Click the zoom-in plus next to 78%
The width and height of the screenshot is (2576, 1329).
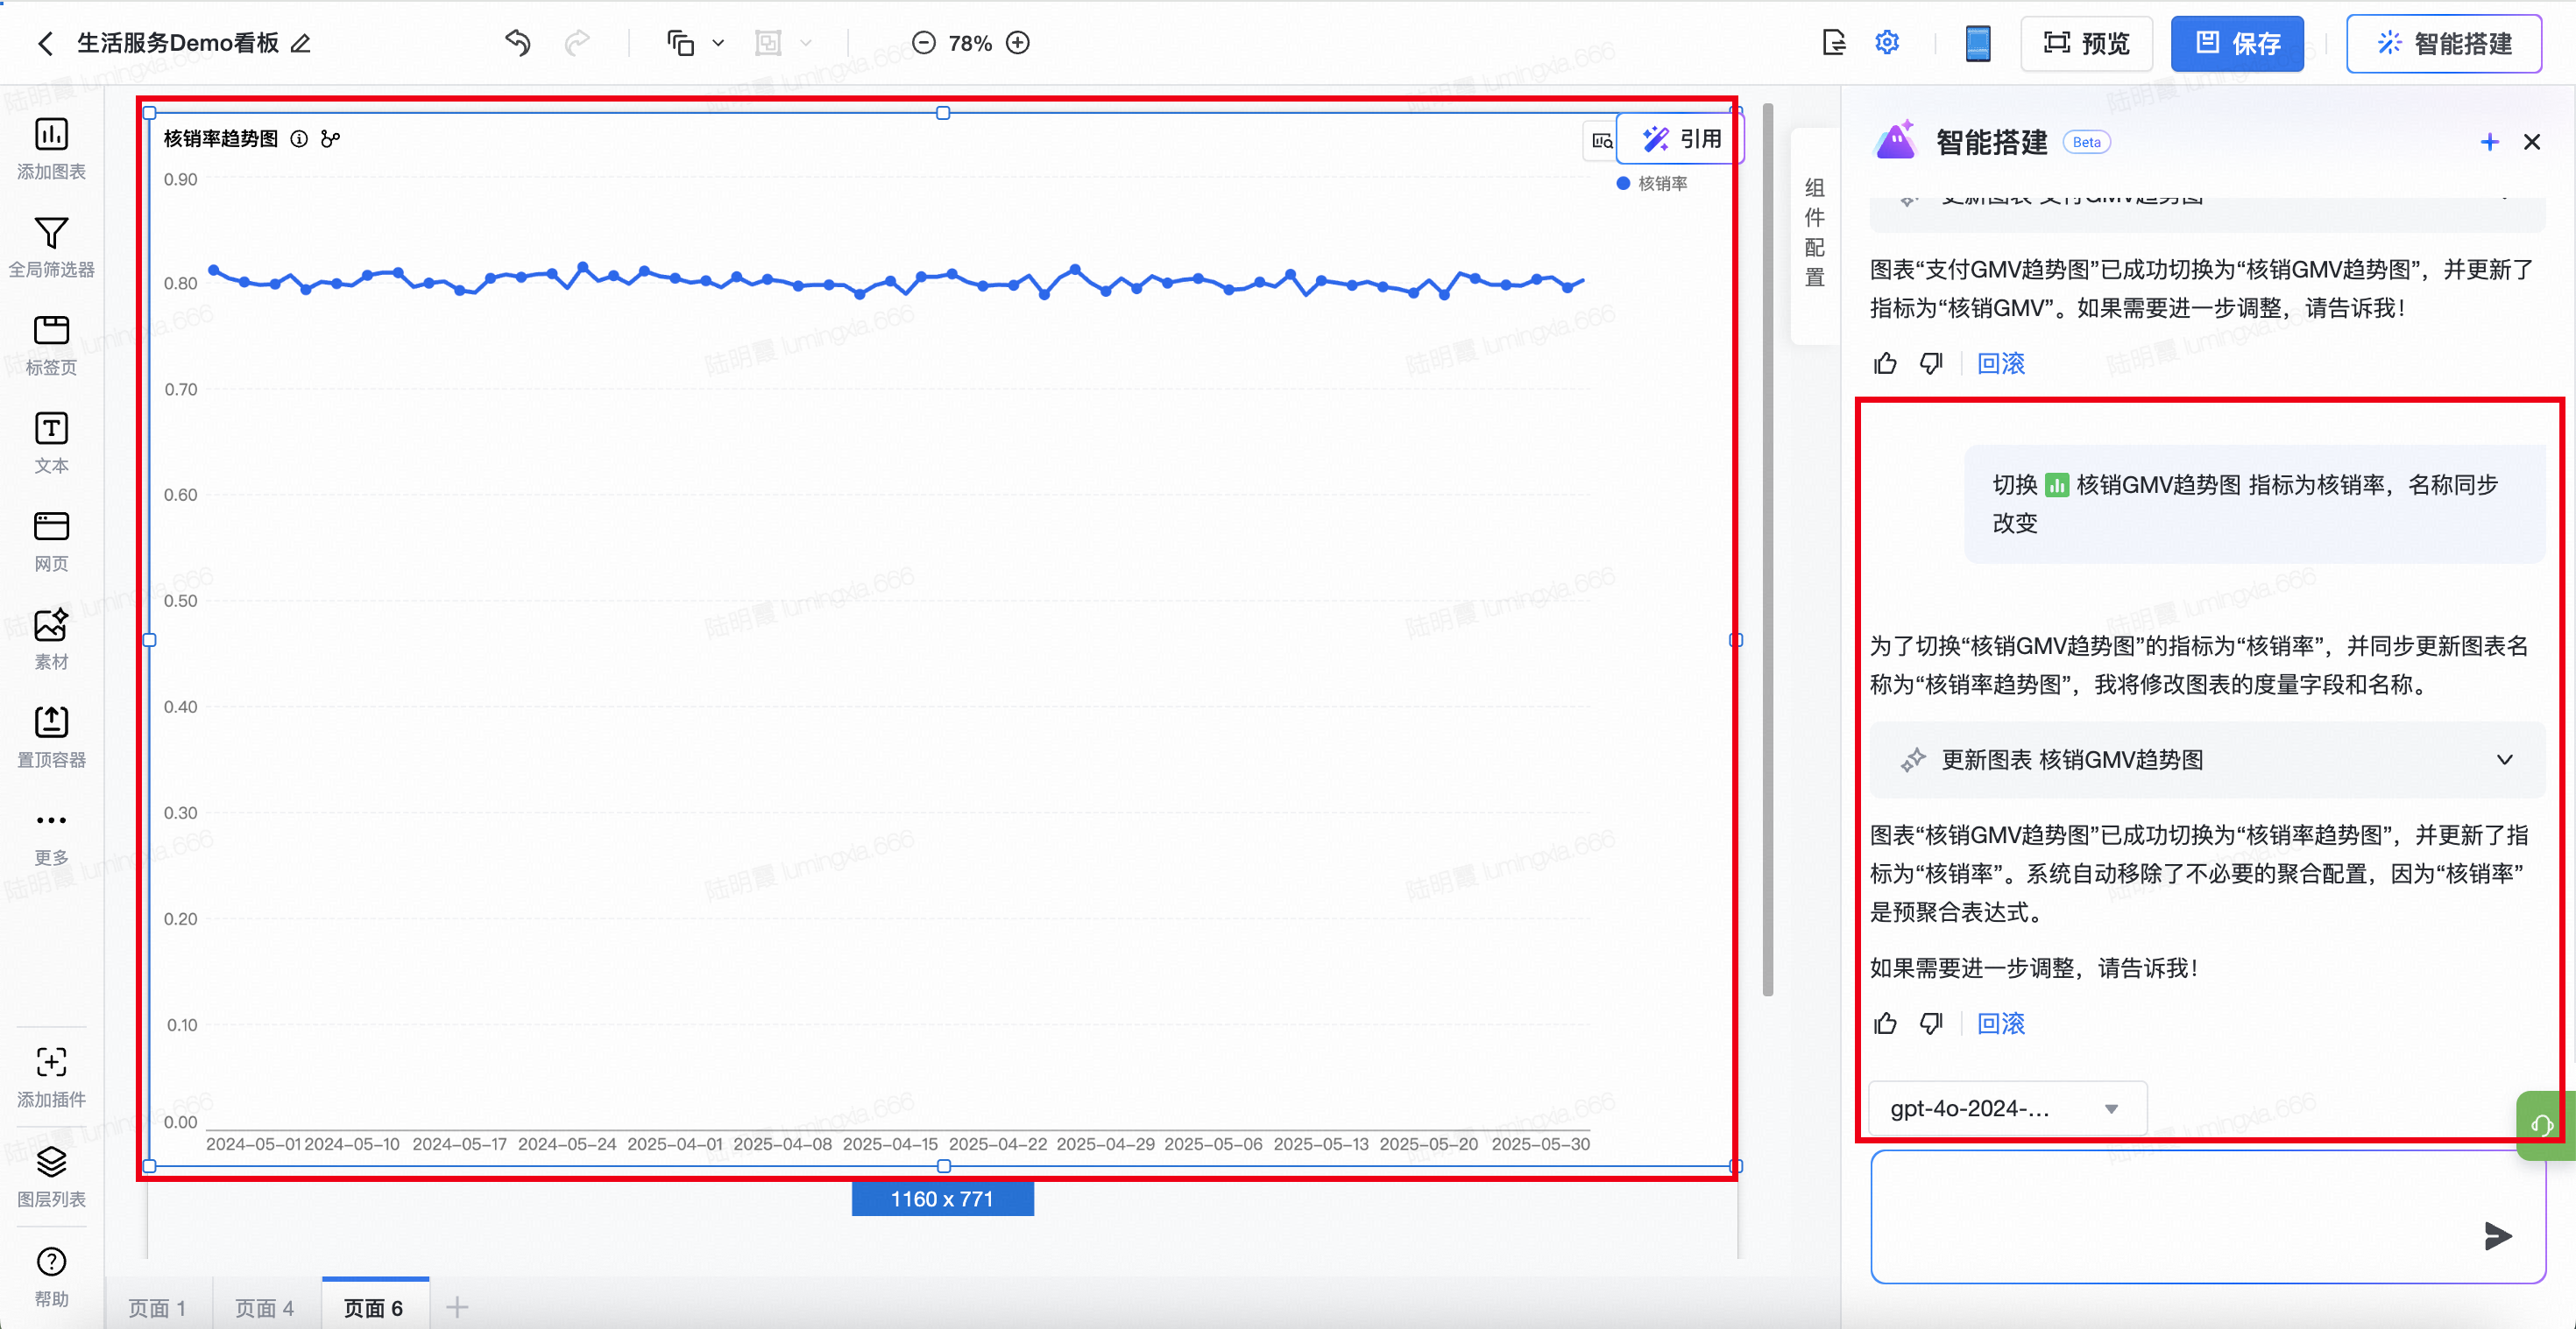click(1018, 43)
